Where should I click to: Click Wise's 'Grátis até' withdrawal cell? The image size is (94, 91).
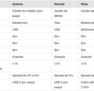point(86,85)
